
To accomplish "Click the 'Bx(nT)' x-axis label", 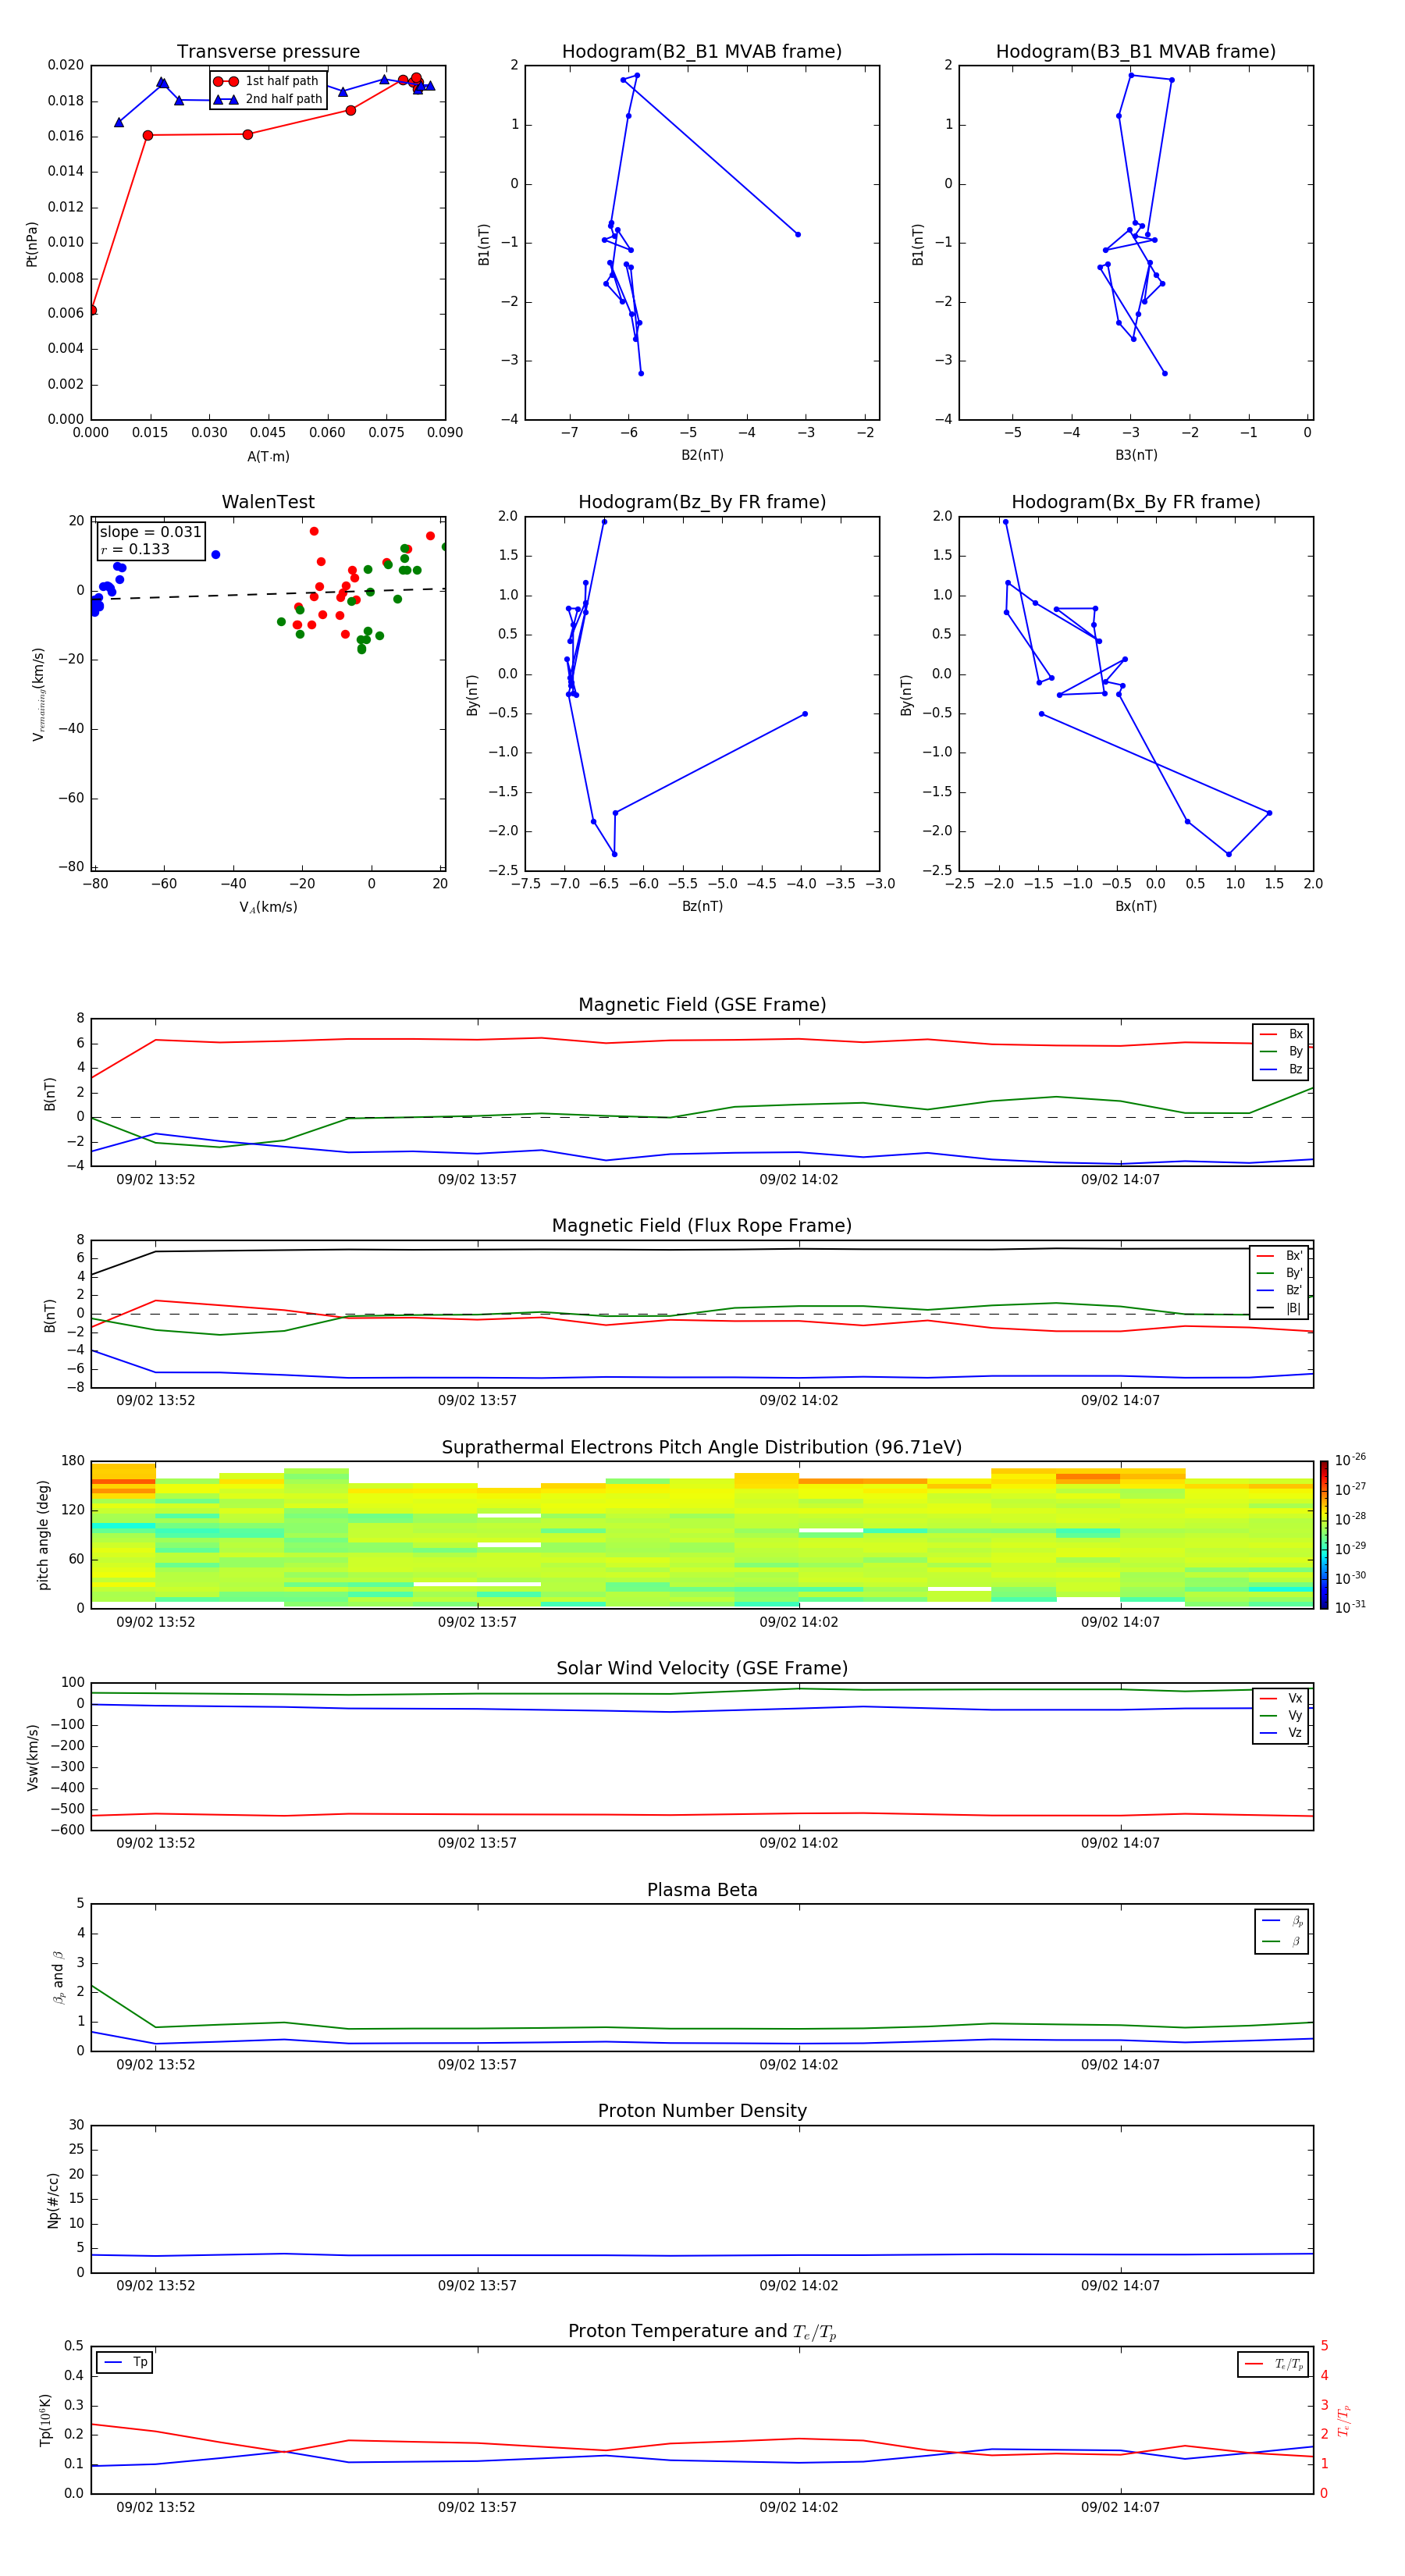I will click(x=1136, y=906).
